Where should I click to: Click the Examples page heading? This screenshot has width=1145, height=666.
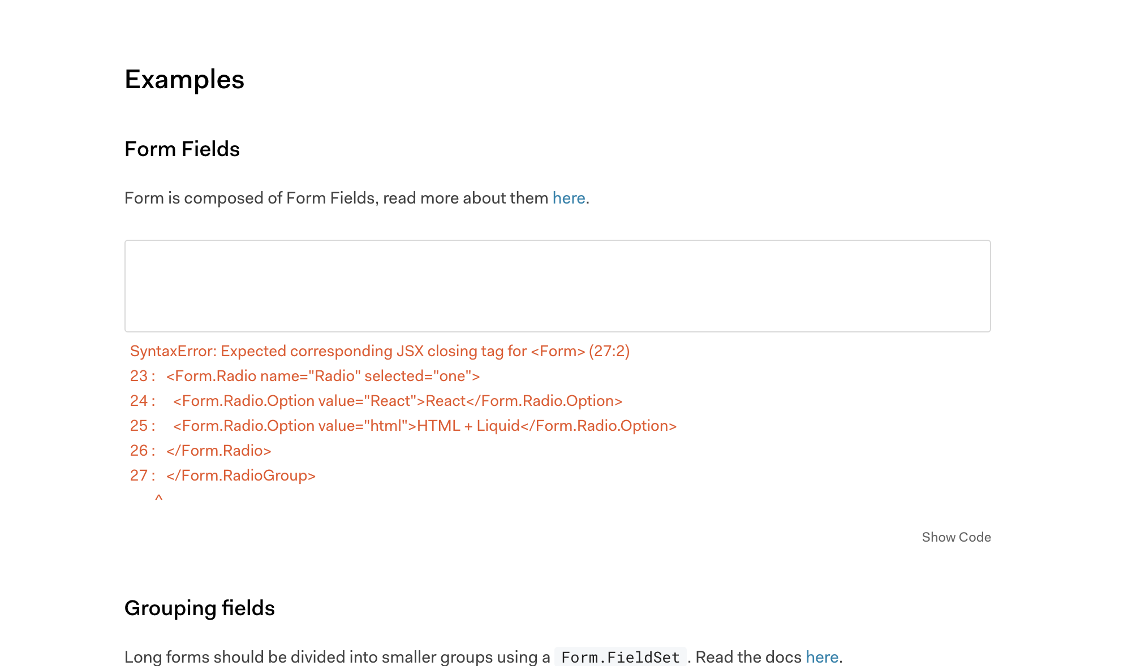184,80
